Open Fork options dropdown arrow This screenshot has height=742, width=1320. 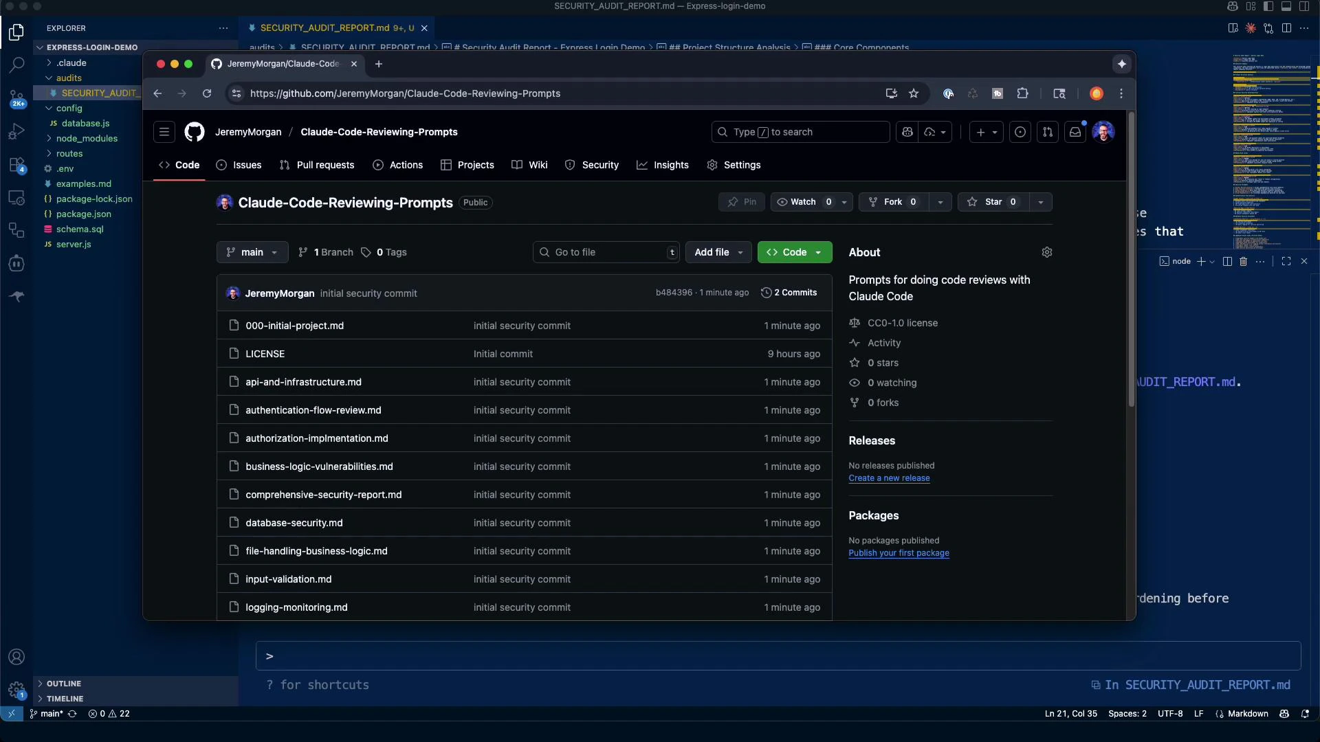[940, 202]
